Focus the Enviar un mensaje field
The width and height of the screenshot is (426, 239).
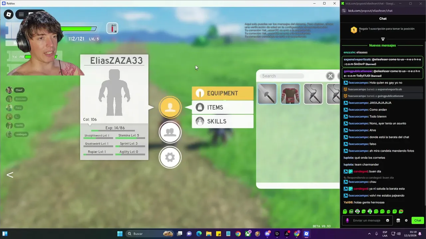click(367, 220)
